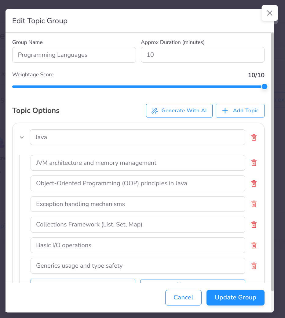Delete the Basic I/O operations entry
The height and width of the screenshot is (318, 285).
(x=254, y=245)
